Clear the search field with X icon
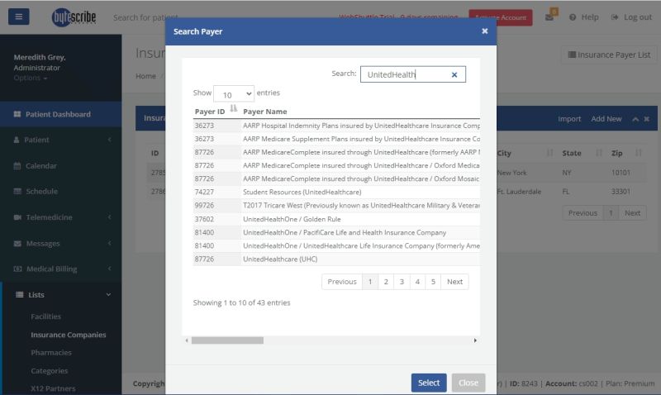The height and width of the screenshot is (395, 661). point(454,74)
